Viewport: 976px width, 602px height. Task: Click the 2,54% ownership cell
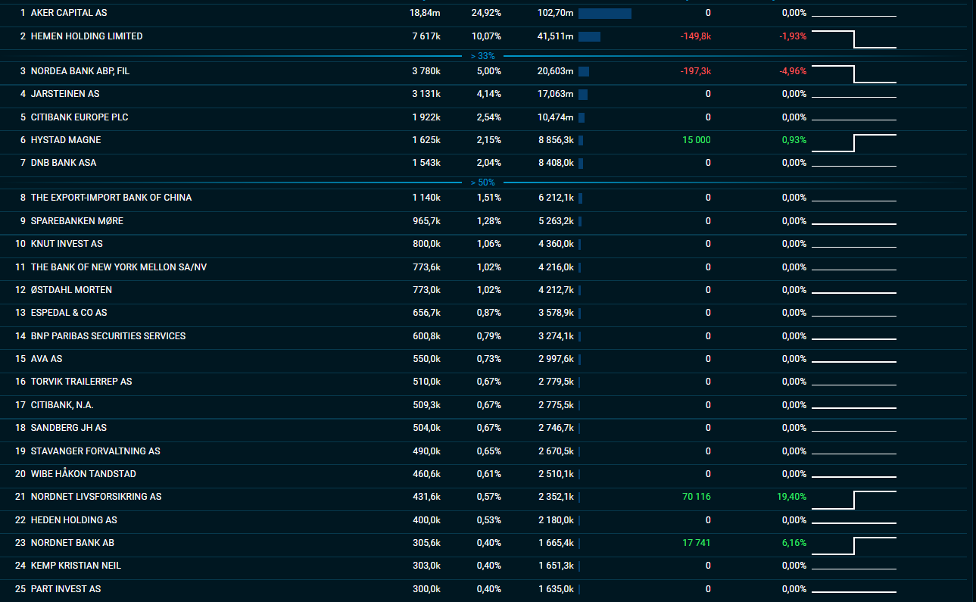click(x=489, y=117)
